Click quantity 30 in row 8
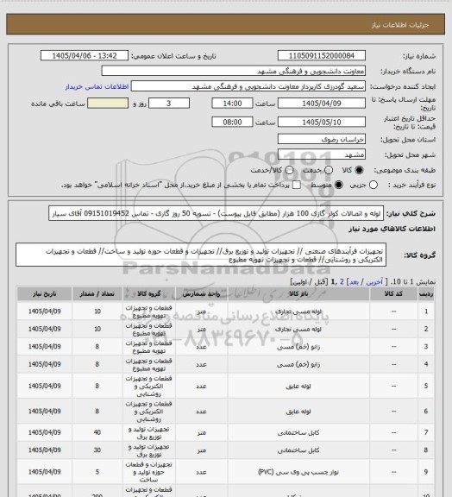Viewport: 452px width, 497px height. [97, 450]
